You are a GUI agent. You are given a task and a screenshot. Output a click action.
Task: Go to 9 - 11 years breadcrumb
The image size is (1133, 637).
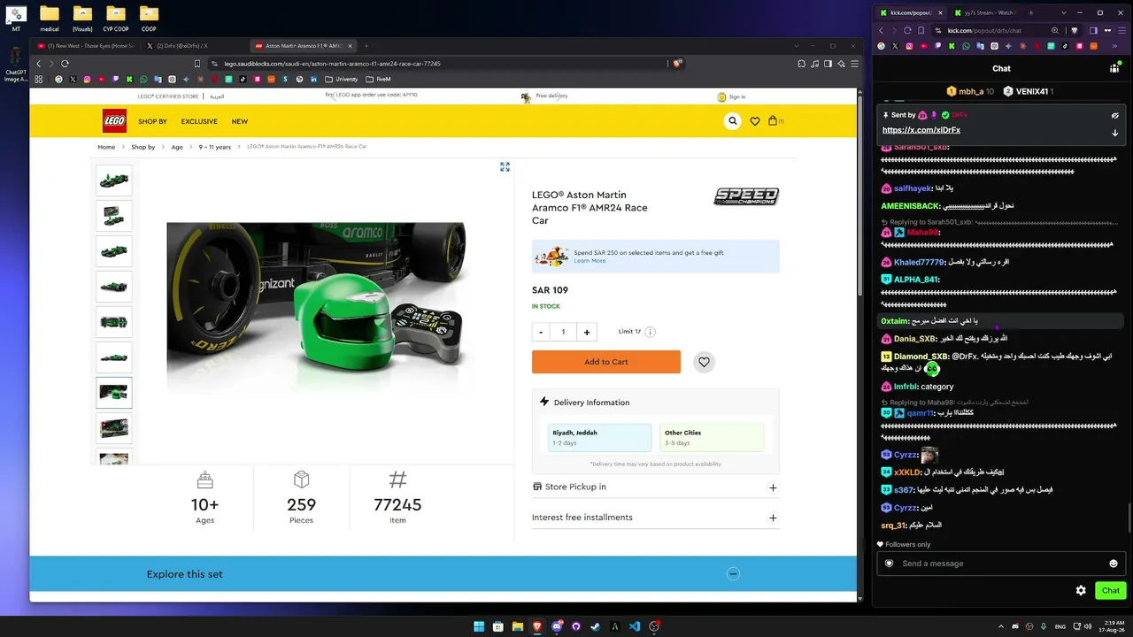pyautogui.click(x=215, y=147)
